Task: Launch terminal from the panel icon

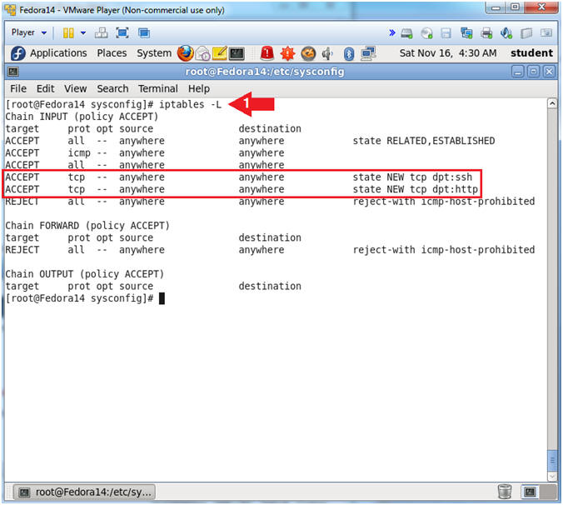Action: click(237, 54)
